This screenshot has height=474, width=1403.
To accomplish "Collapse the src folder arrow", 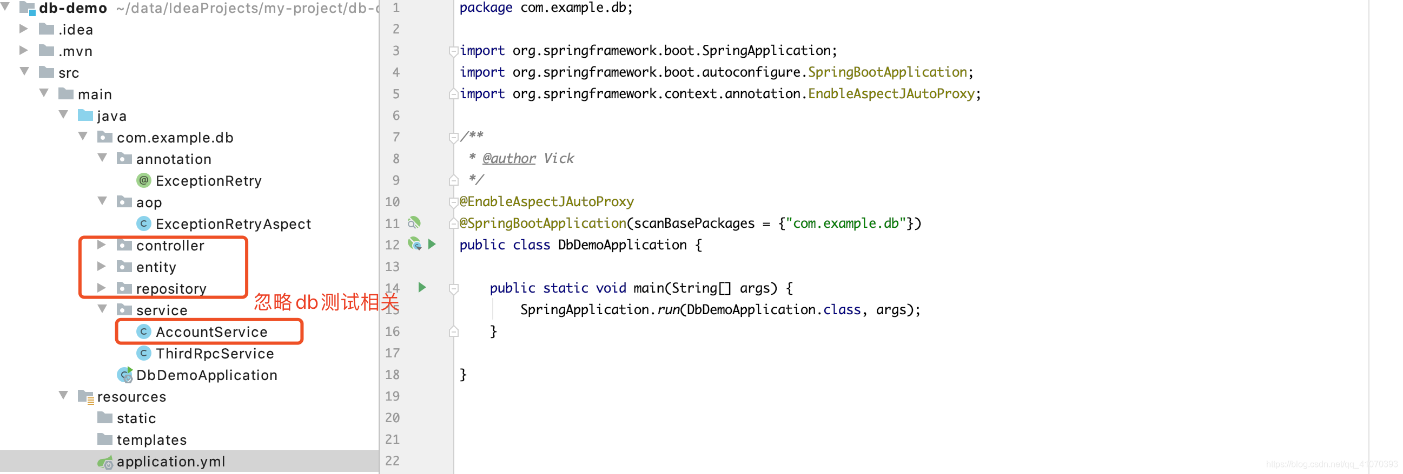I will pos(24,71).
